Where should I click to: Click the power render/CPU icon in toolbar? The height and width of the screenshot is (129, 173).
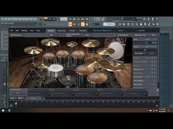point(144,19)
